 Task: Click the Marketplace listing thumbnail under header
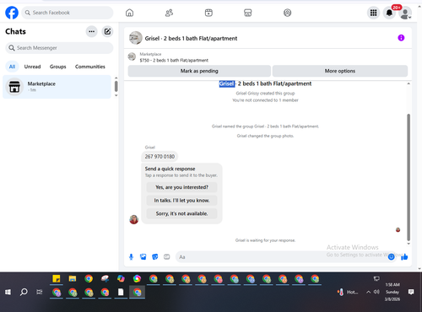point(132,56)
